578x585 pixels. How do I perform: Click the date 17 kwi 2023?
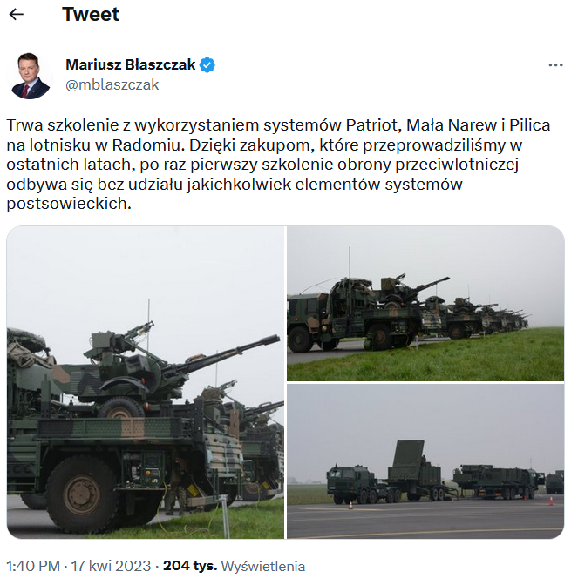point(111,566)
